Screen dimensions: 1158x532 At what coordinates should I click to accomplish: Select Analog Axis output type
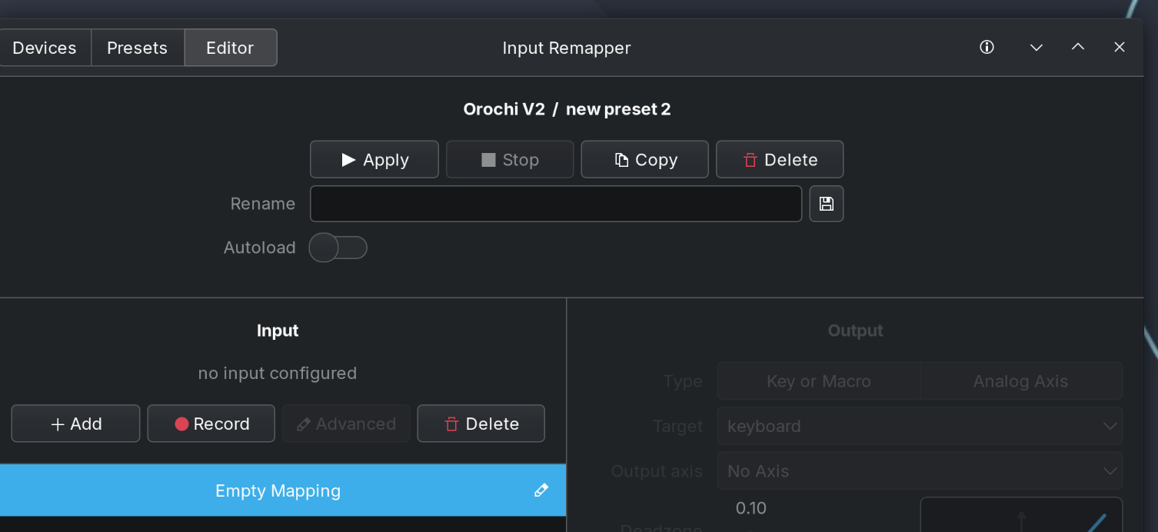point(1020,381)
